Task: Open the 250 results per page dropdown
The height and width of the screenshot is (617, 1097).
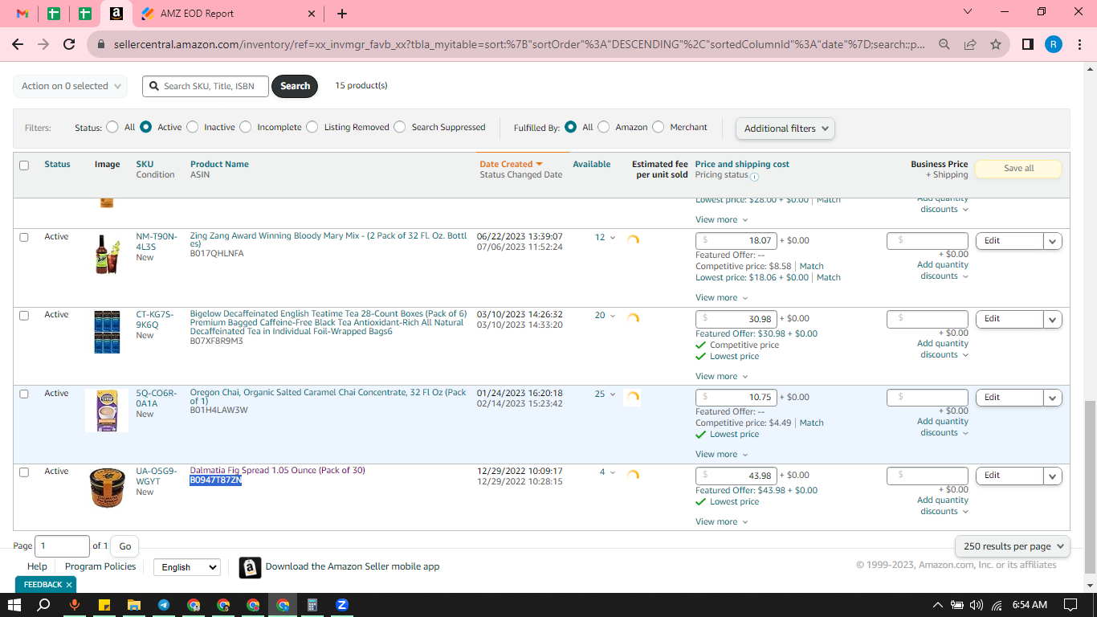Action: (x=1013, y=546)
